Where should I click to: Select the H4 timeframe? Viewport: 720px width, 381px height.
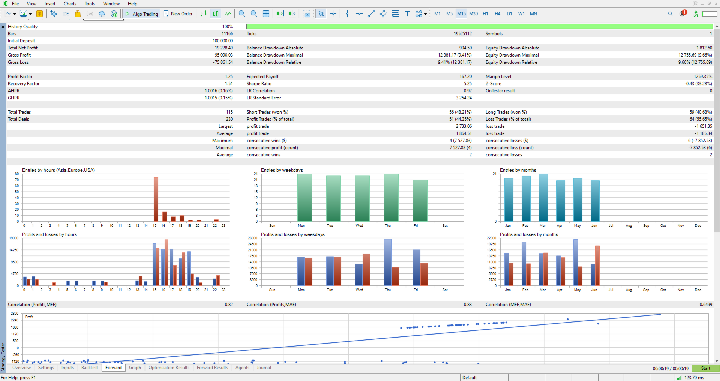tap(497, 14)
